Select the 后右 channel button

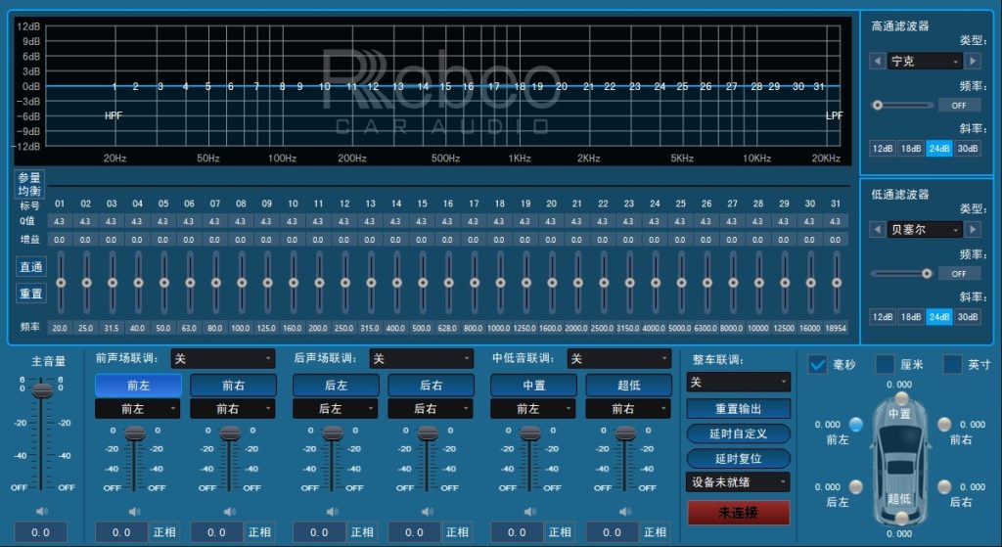point(431,386)
